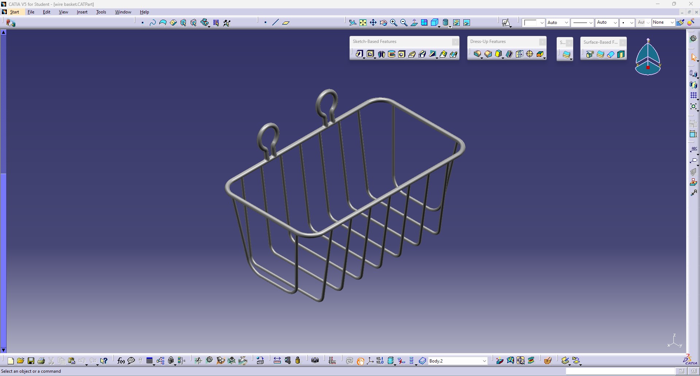Open the line type dropdown

tap(582, 23)
